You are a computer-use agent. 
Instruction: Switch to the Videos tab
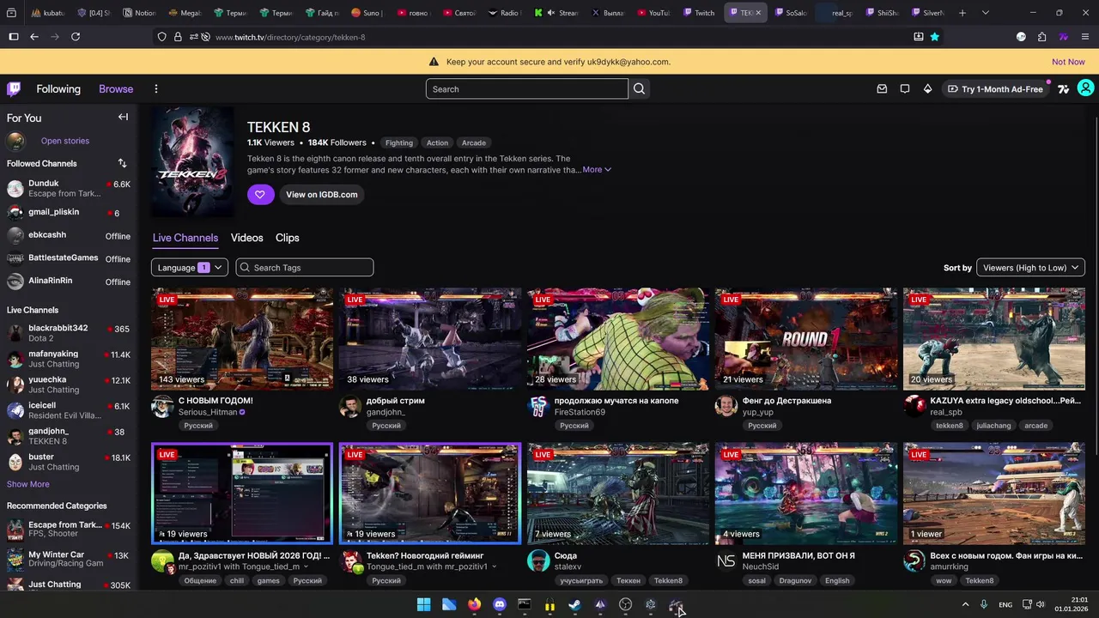(247, 238)
